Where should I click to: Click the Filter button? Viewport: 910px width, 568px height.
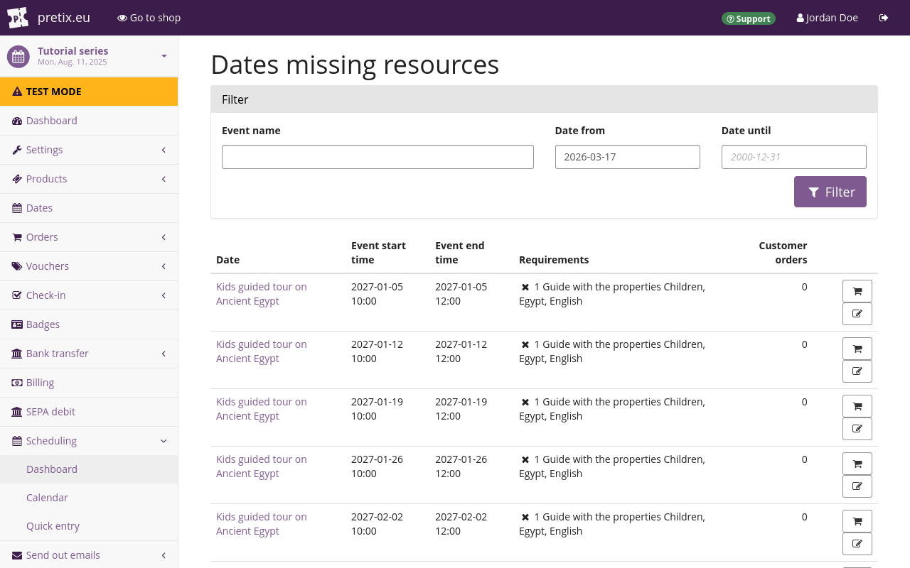pyautogui.click(x=830, y=192)
